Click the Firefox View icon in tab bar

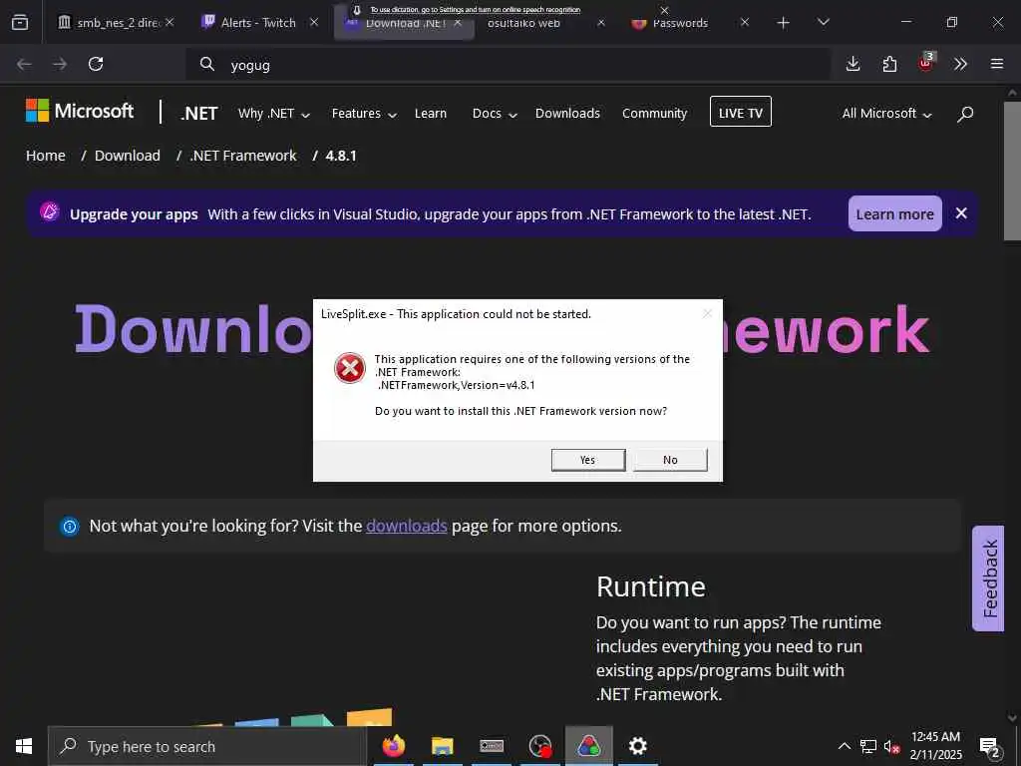pyautogui.click(x=20, y=23)
